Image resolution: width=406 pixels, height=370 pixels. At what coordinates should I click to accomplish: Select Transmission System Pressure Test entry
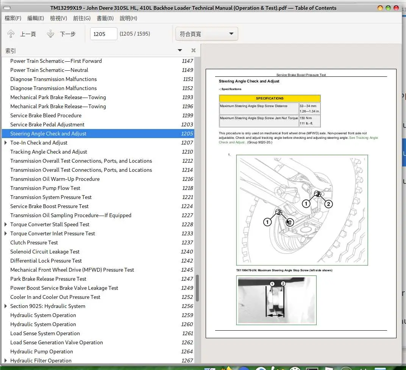click(x=98, y=197)
